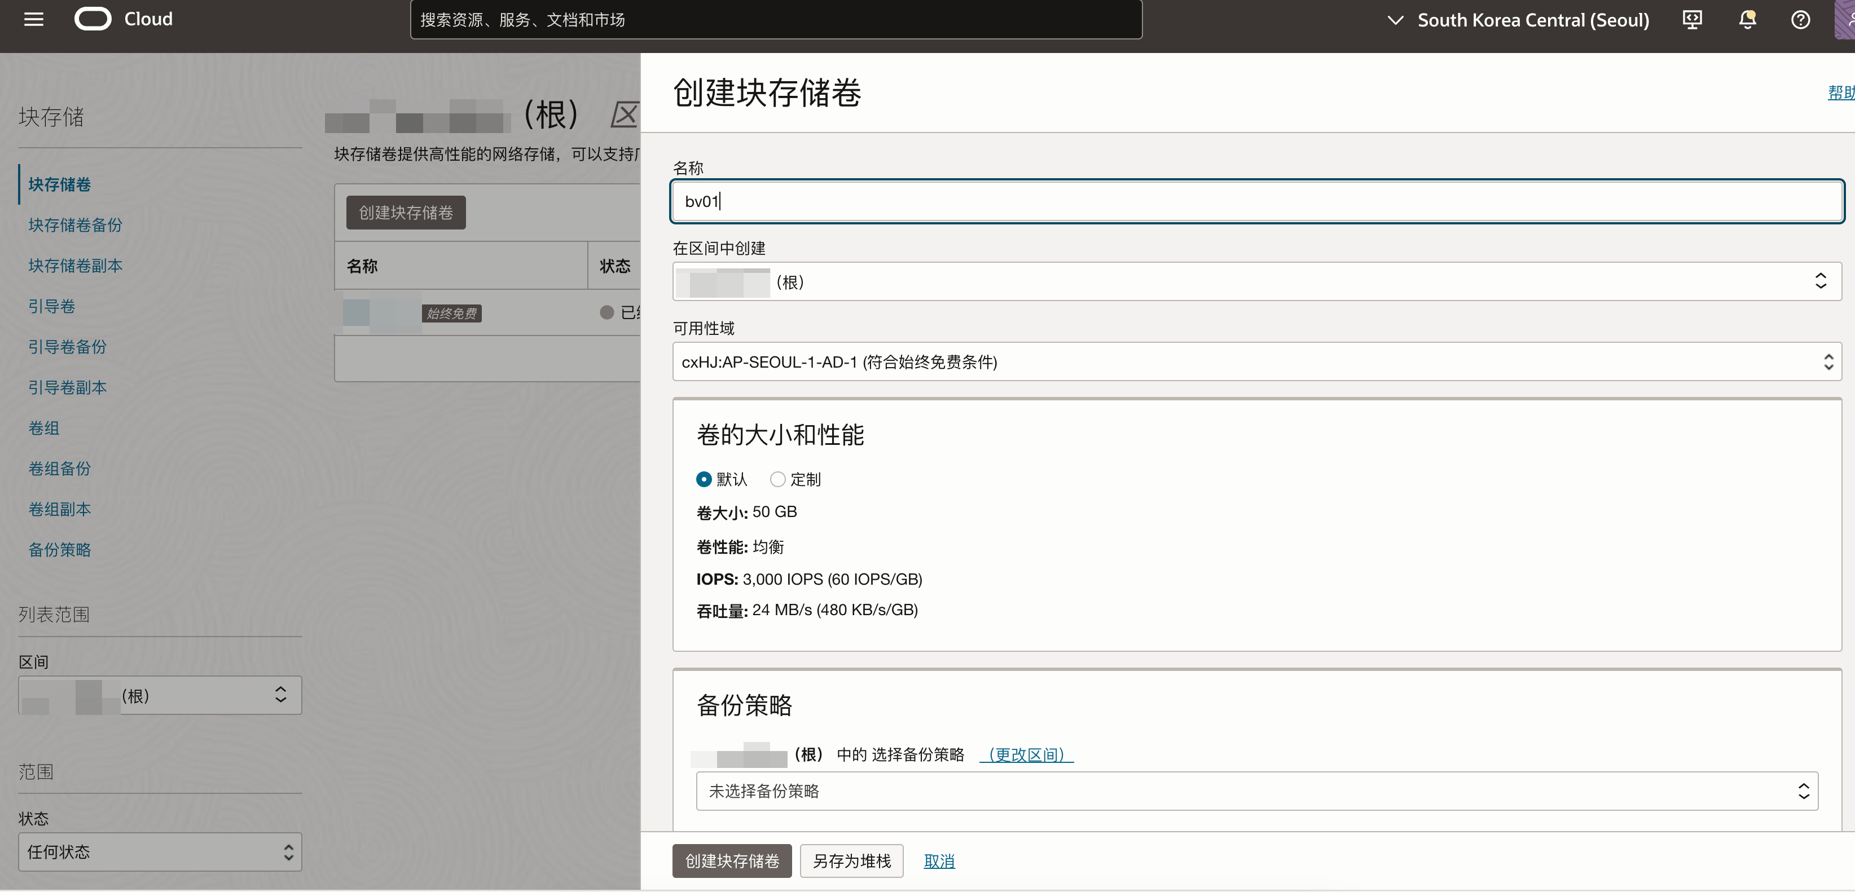Click the 卷大小: 50 GB text
This screenshot has height=892, width=1855.
coord(747,512)
